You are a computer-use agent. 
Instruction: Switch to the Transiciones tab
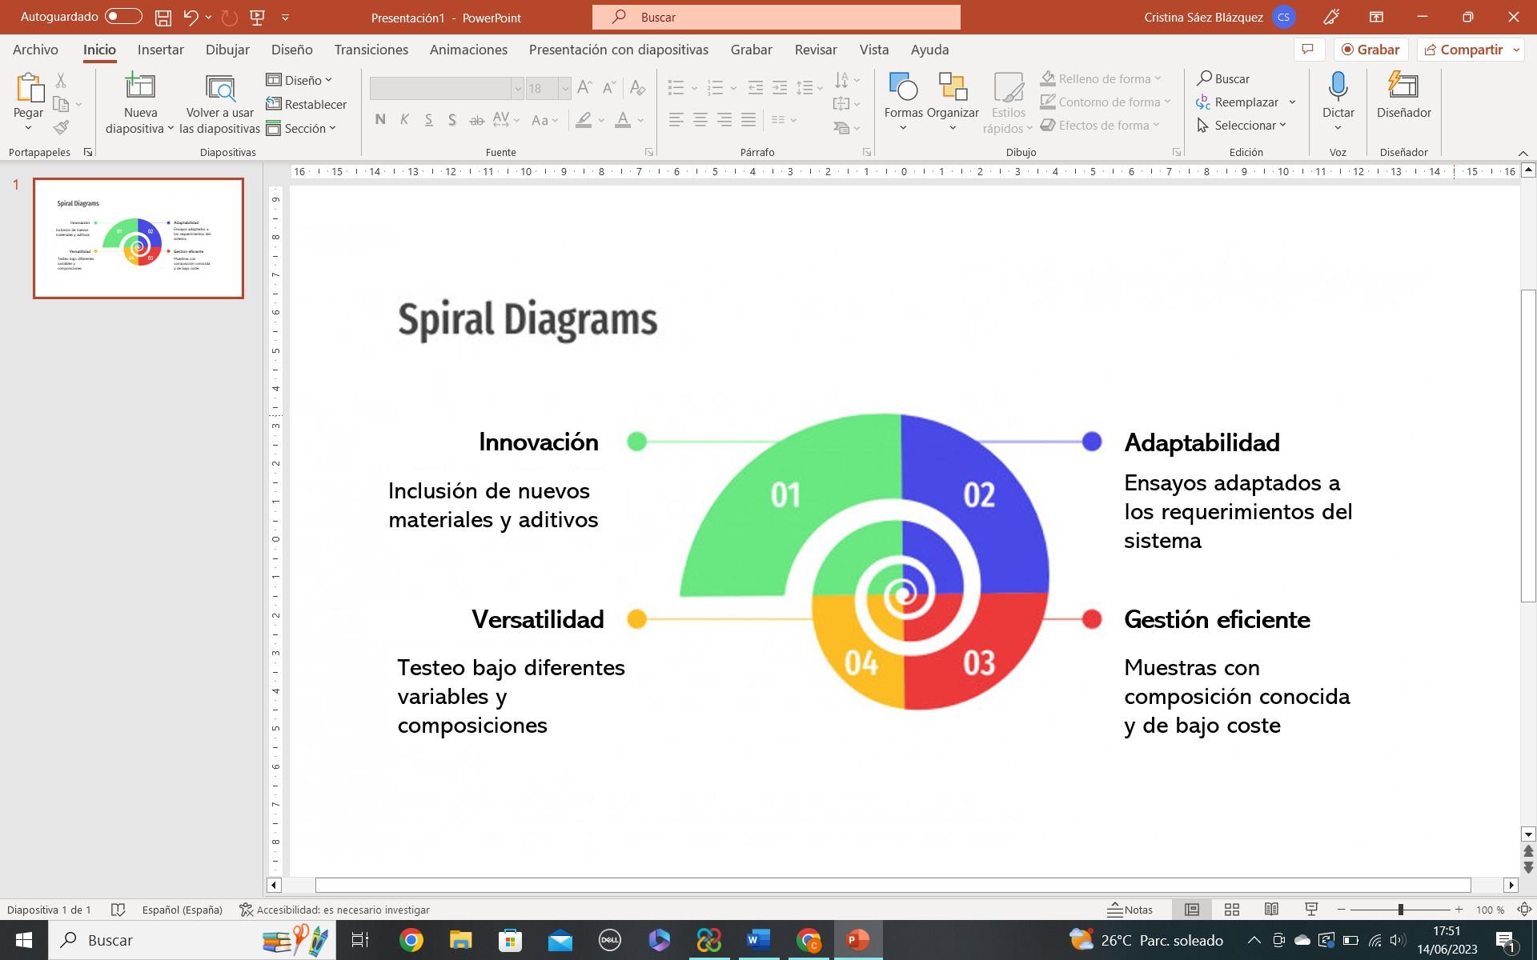(371, 50)
